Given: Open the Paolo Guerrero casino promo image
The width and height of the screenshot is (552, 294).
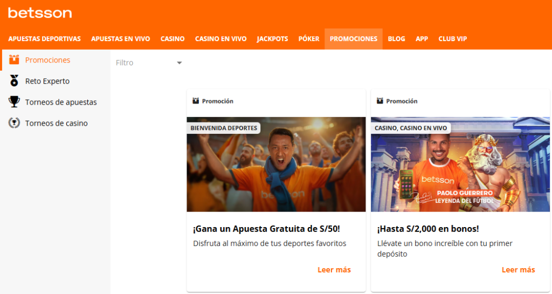Looking at the screenshot, I should coord(460,167).
